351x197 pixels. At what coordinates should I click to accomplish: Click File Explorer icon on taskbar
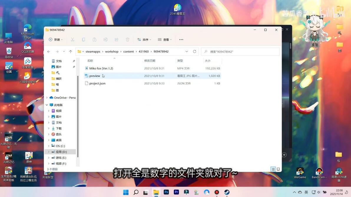click(156, 192)
